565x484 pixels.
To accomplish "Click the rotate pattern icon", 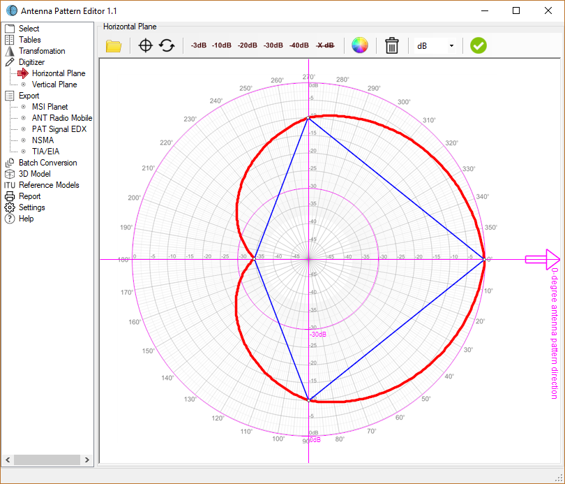I will point(165,45).
